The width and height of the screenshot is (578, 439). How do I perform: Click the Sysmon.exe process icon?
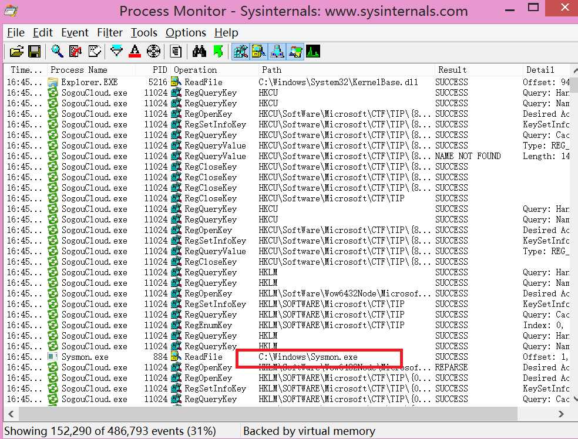[53, 357]
